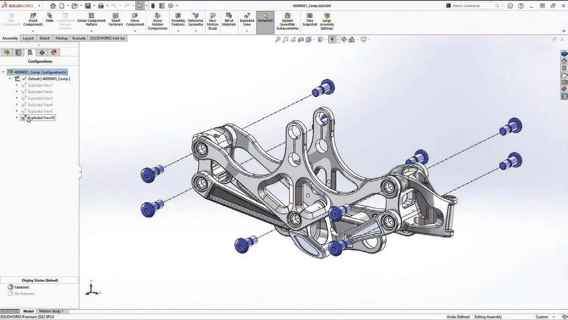Click Zoom to Fit in heads-up toolbar
Screen dimensions: 568x320
coord(278,39)
